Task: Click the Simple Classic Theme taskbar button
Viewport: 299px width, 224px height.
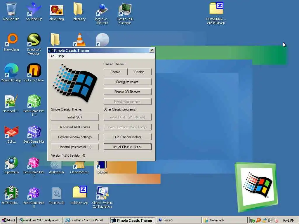Action: point(133,220)
